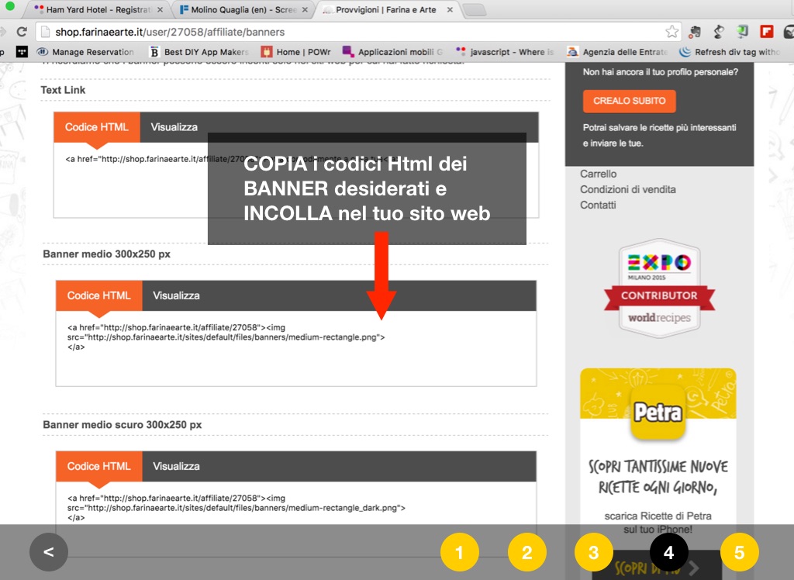This screenshot has width=794, height=580.
Task: Go back with the '<' slide arrow
Action: 49,552
